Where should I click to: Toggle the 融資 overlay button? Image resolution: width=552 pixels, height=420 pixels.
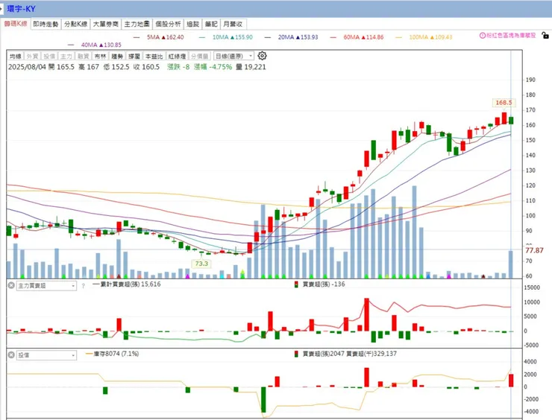[x=83, y=57]
